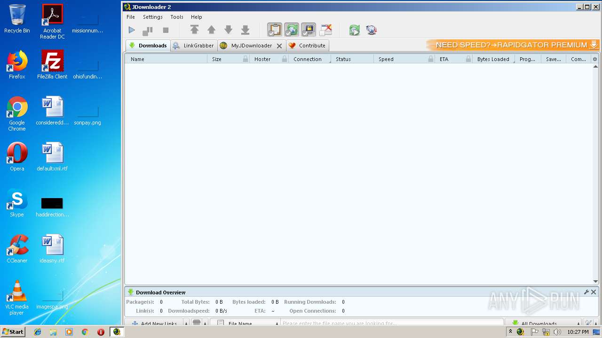Click the lock icon in Size column
Image resolution: width=602 pixels, height=338 pixels.
pyautogui.click(x=246, y=59)
